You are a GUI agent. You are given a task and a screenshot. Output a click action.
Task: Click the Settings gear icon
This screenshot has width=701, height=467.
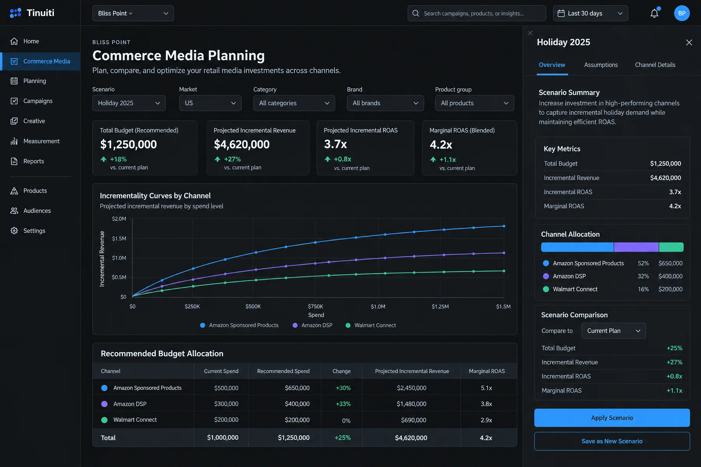[x=14, y=231]
